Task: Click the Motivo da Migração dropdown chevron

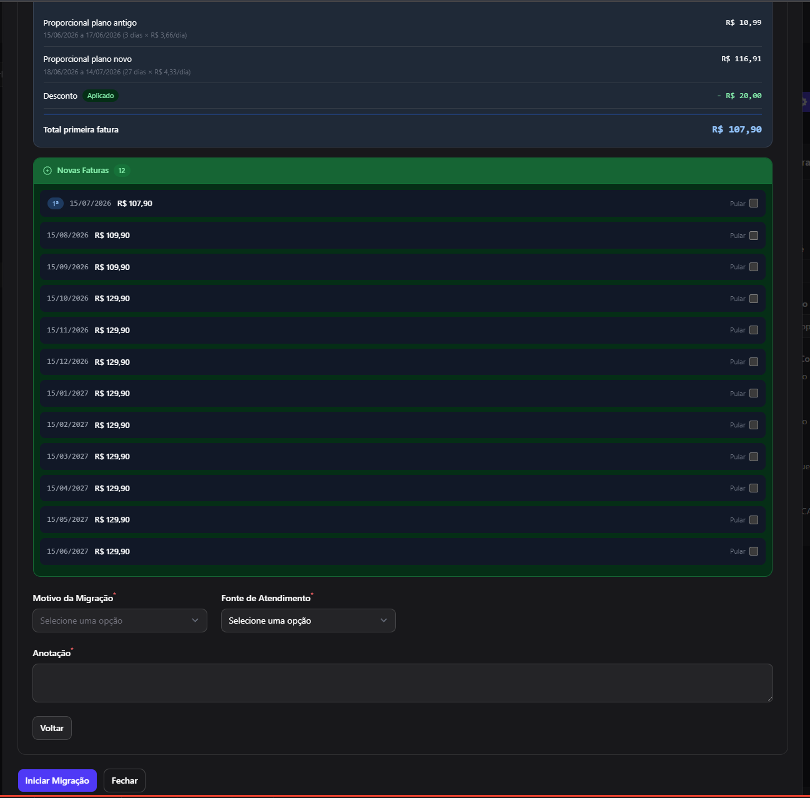Action: [195, 621]
